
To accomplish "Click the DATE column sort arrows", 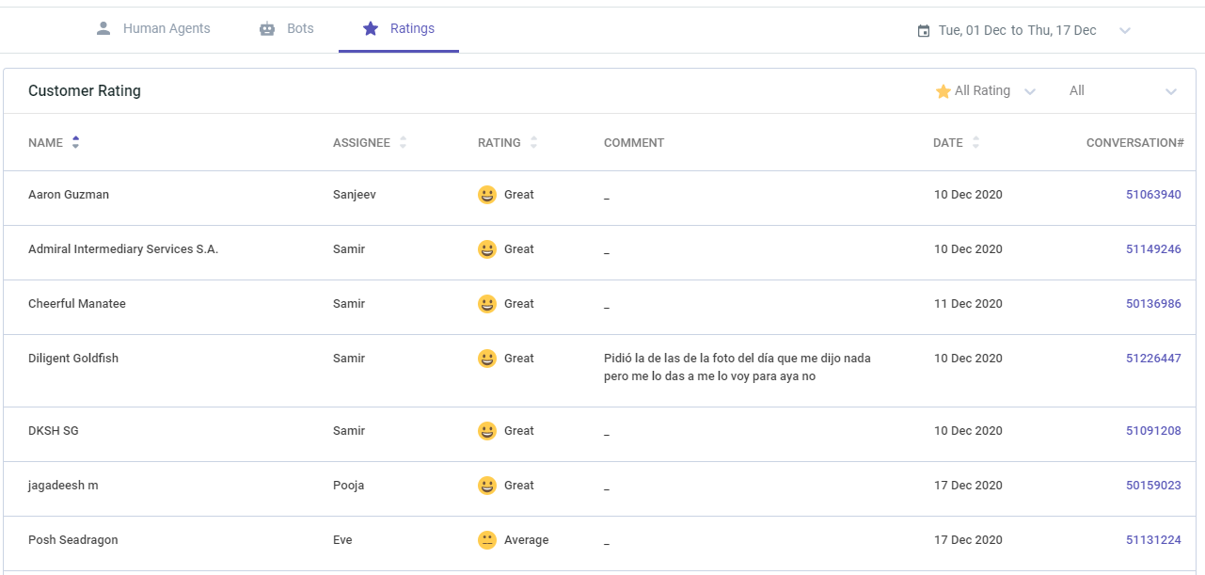I will pyautogui.click(x=975, y=143).
